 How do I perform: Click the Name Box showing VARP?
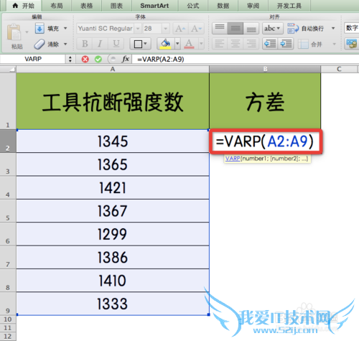point(33,59)
